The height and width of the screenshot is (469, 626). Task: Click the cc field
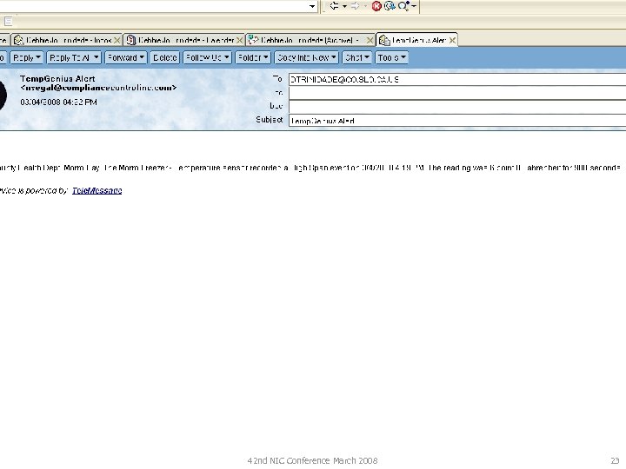(457, 93)
